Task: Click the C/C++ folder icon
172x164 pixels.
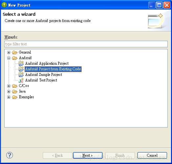Action: pyautogui.click(x=15, y=86)
